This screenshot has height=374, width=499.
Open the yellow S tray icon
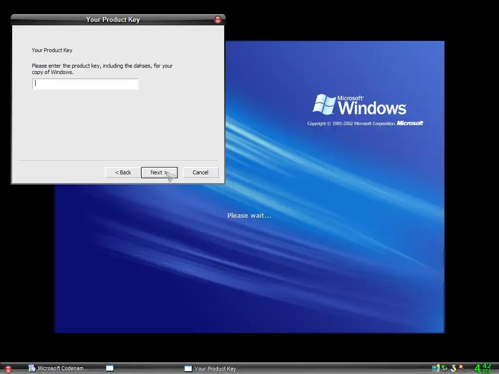coord(454,368)
